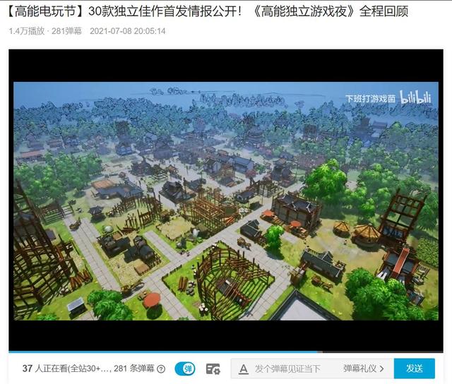Viewport: 452px width, 384px height.
Task: Click the video progress bar
Action: click(x=226, y=352)
